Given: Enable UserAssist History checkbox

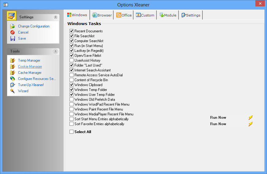Looking at the screenshot, I should pos(72,60).
